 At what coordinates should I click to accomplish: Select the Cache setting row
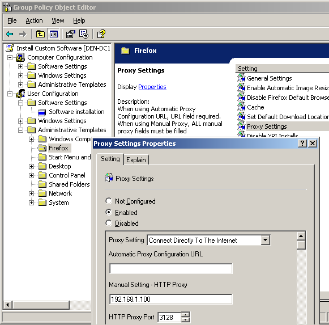(x=255, y=107)
